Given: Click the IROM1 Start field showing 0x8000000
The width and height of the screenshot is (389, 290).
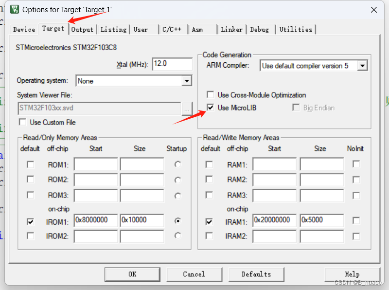Looking at the screenshot, I should (96, 220).
